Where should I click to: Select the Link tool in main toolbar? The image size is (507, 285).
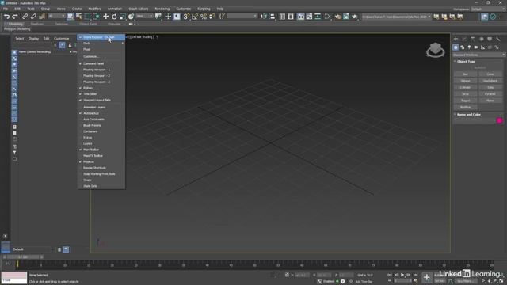tap(25, 17)
